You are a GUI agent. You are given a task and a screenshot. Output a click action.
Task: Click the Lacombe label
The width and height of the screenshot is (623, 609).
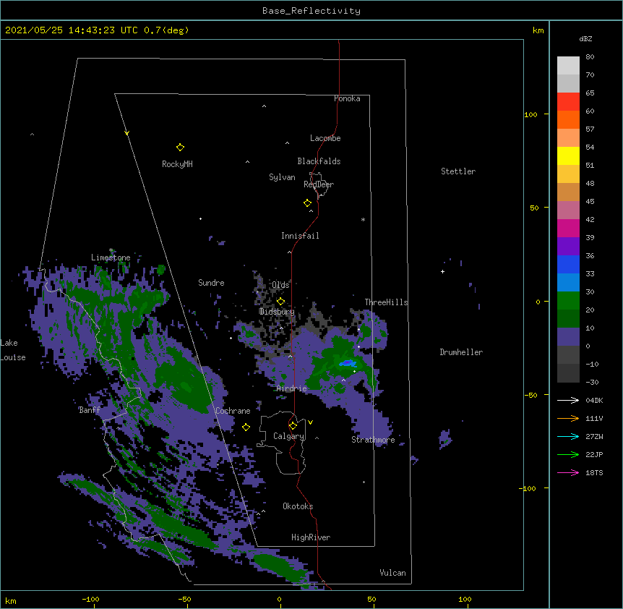325,138
